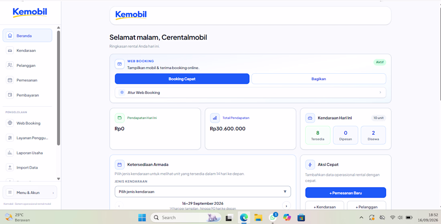Viewport: 441px width, 224px height.
Task: Click the taskbar Search box
Action: click(186, 218)
